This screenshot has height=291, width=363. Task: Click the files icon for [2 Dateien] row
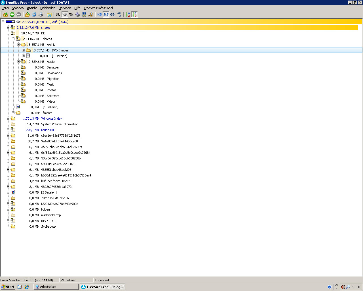[x=13, y=192]
